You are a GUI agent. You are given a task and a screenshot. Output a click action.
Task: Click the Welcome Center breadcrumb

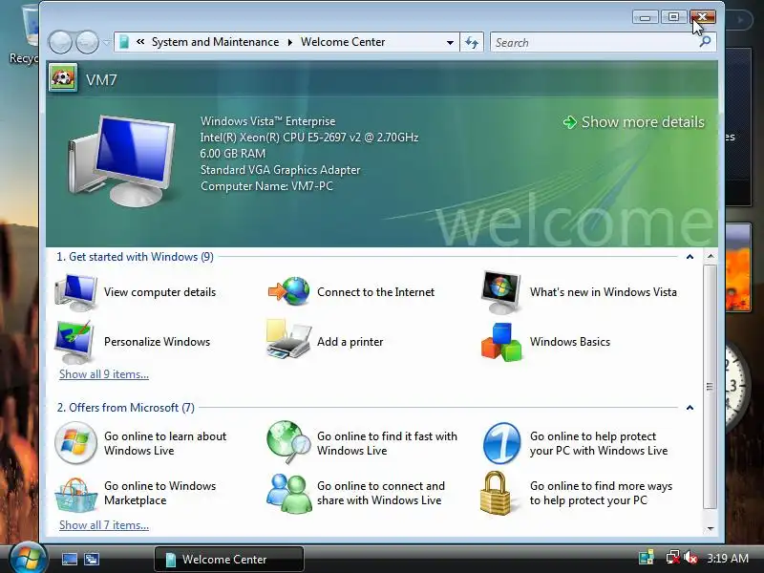tap(343, 42)
